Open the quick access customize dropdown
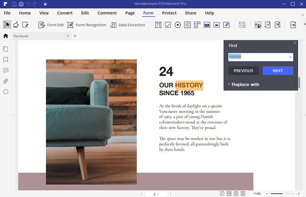The height and width of the screenshot is (197, 306). pos(45,4)
